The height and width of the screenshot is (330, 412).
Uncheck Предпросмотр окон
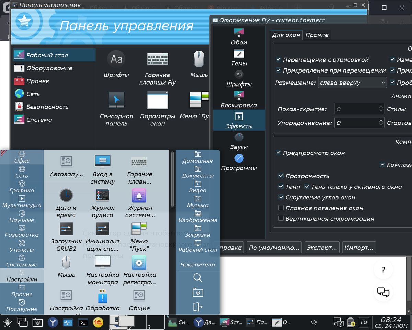pyautogui.click(x=278, y=153)
